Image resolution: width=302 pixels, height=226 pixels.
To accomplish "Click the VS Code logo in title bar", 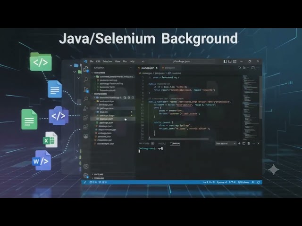I will coord(85,61).
